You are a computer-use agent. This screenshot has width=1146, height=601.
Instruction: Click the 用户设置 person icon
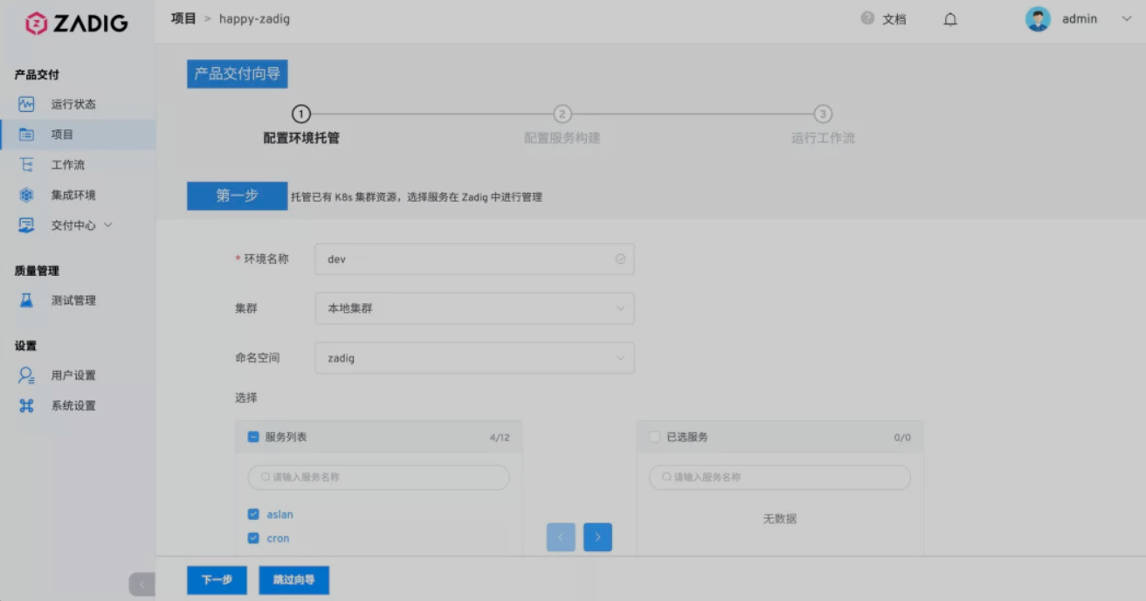[26, 375]
